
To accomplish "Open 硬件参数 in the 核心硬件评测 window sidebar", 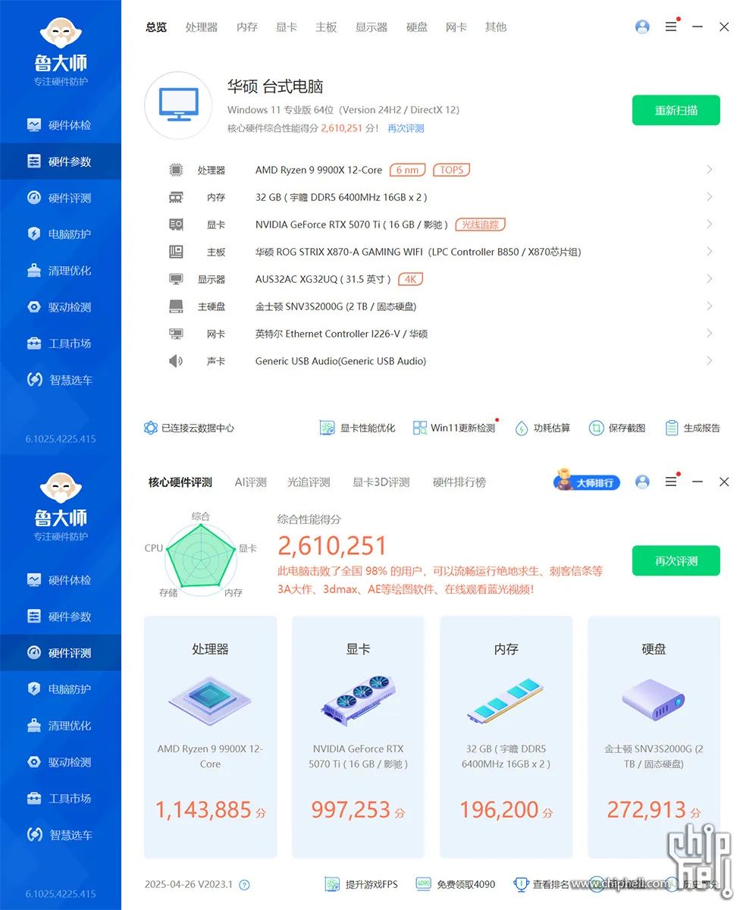I will 60,617.
